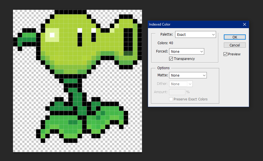Click the Colors: 40 text
Viewport: 263px width, 161px height.
165,43
